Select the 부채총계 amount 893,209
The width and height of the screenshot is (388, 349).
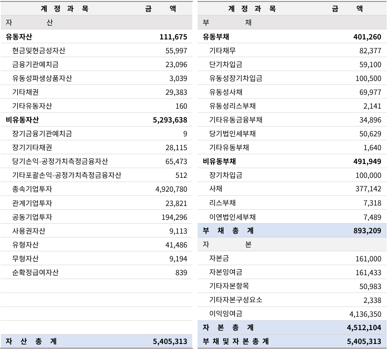pos(368,231)
